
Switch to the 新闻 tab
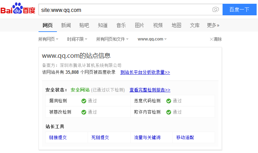point(66,25)
